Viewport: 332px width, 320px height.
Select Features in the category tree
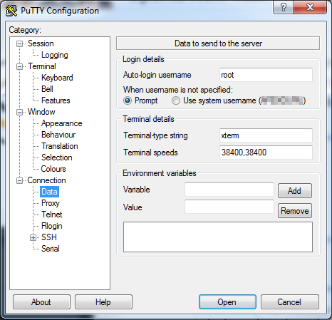56,100
